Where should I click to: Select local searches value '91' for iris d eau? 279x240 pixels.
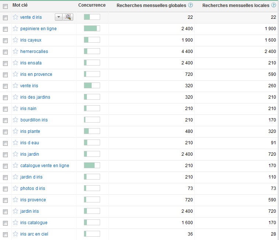coord(273,143)
